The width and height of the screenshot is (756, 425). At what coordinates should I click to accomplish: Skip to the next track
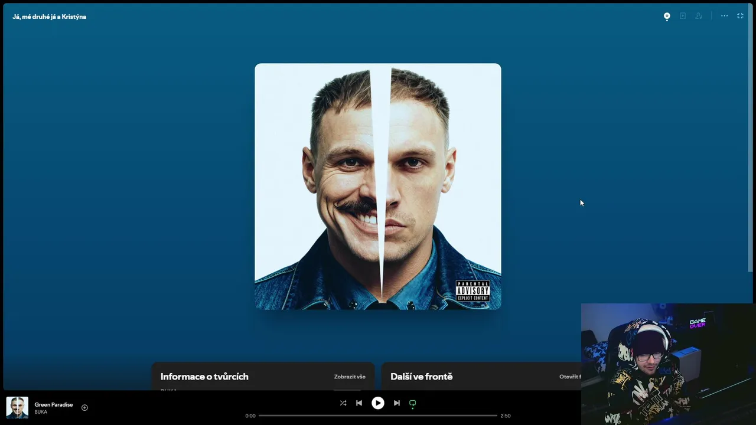tap(397, 403)
